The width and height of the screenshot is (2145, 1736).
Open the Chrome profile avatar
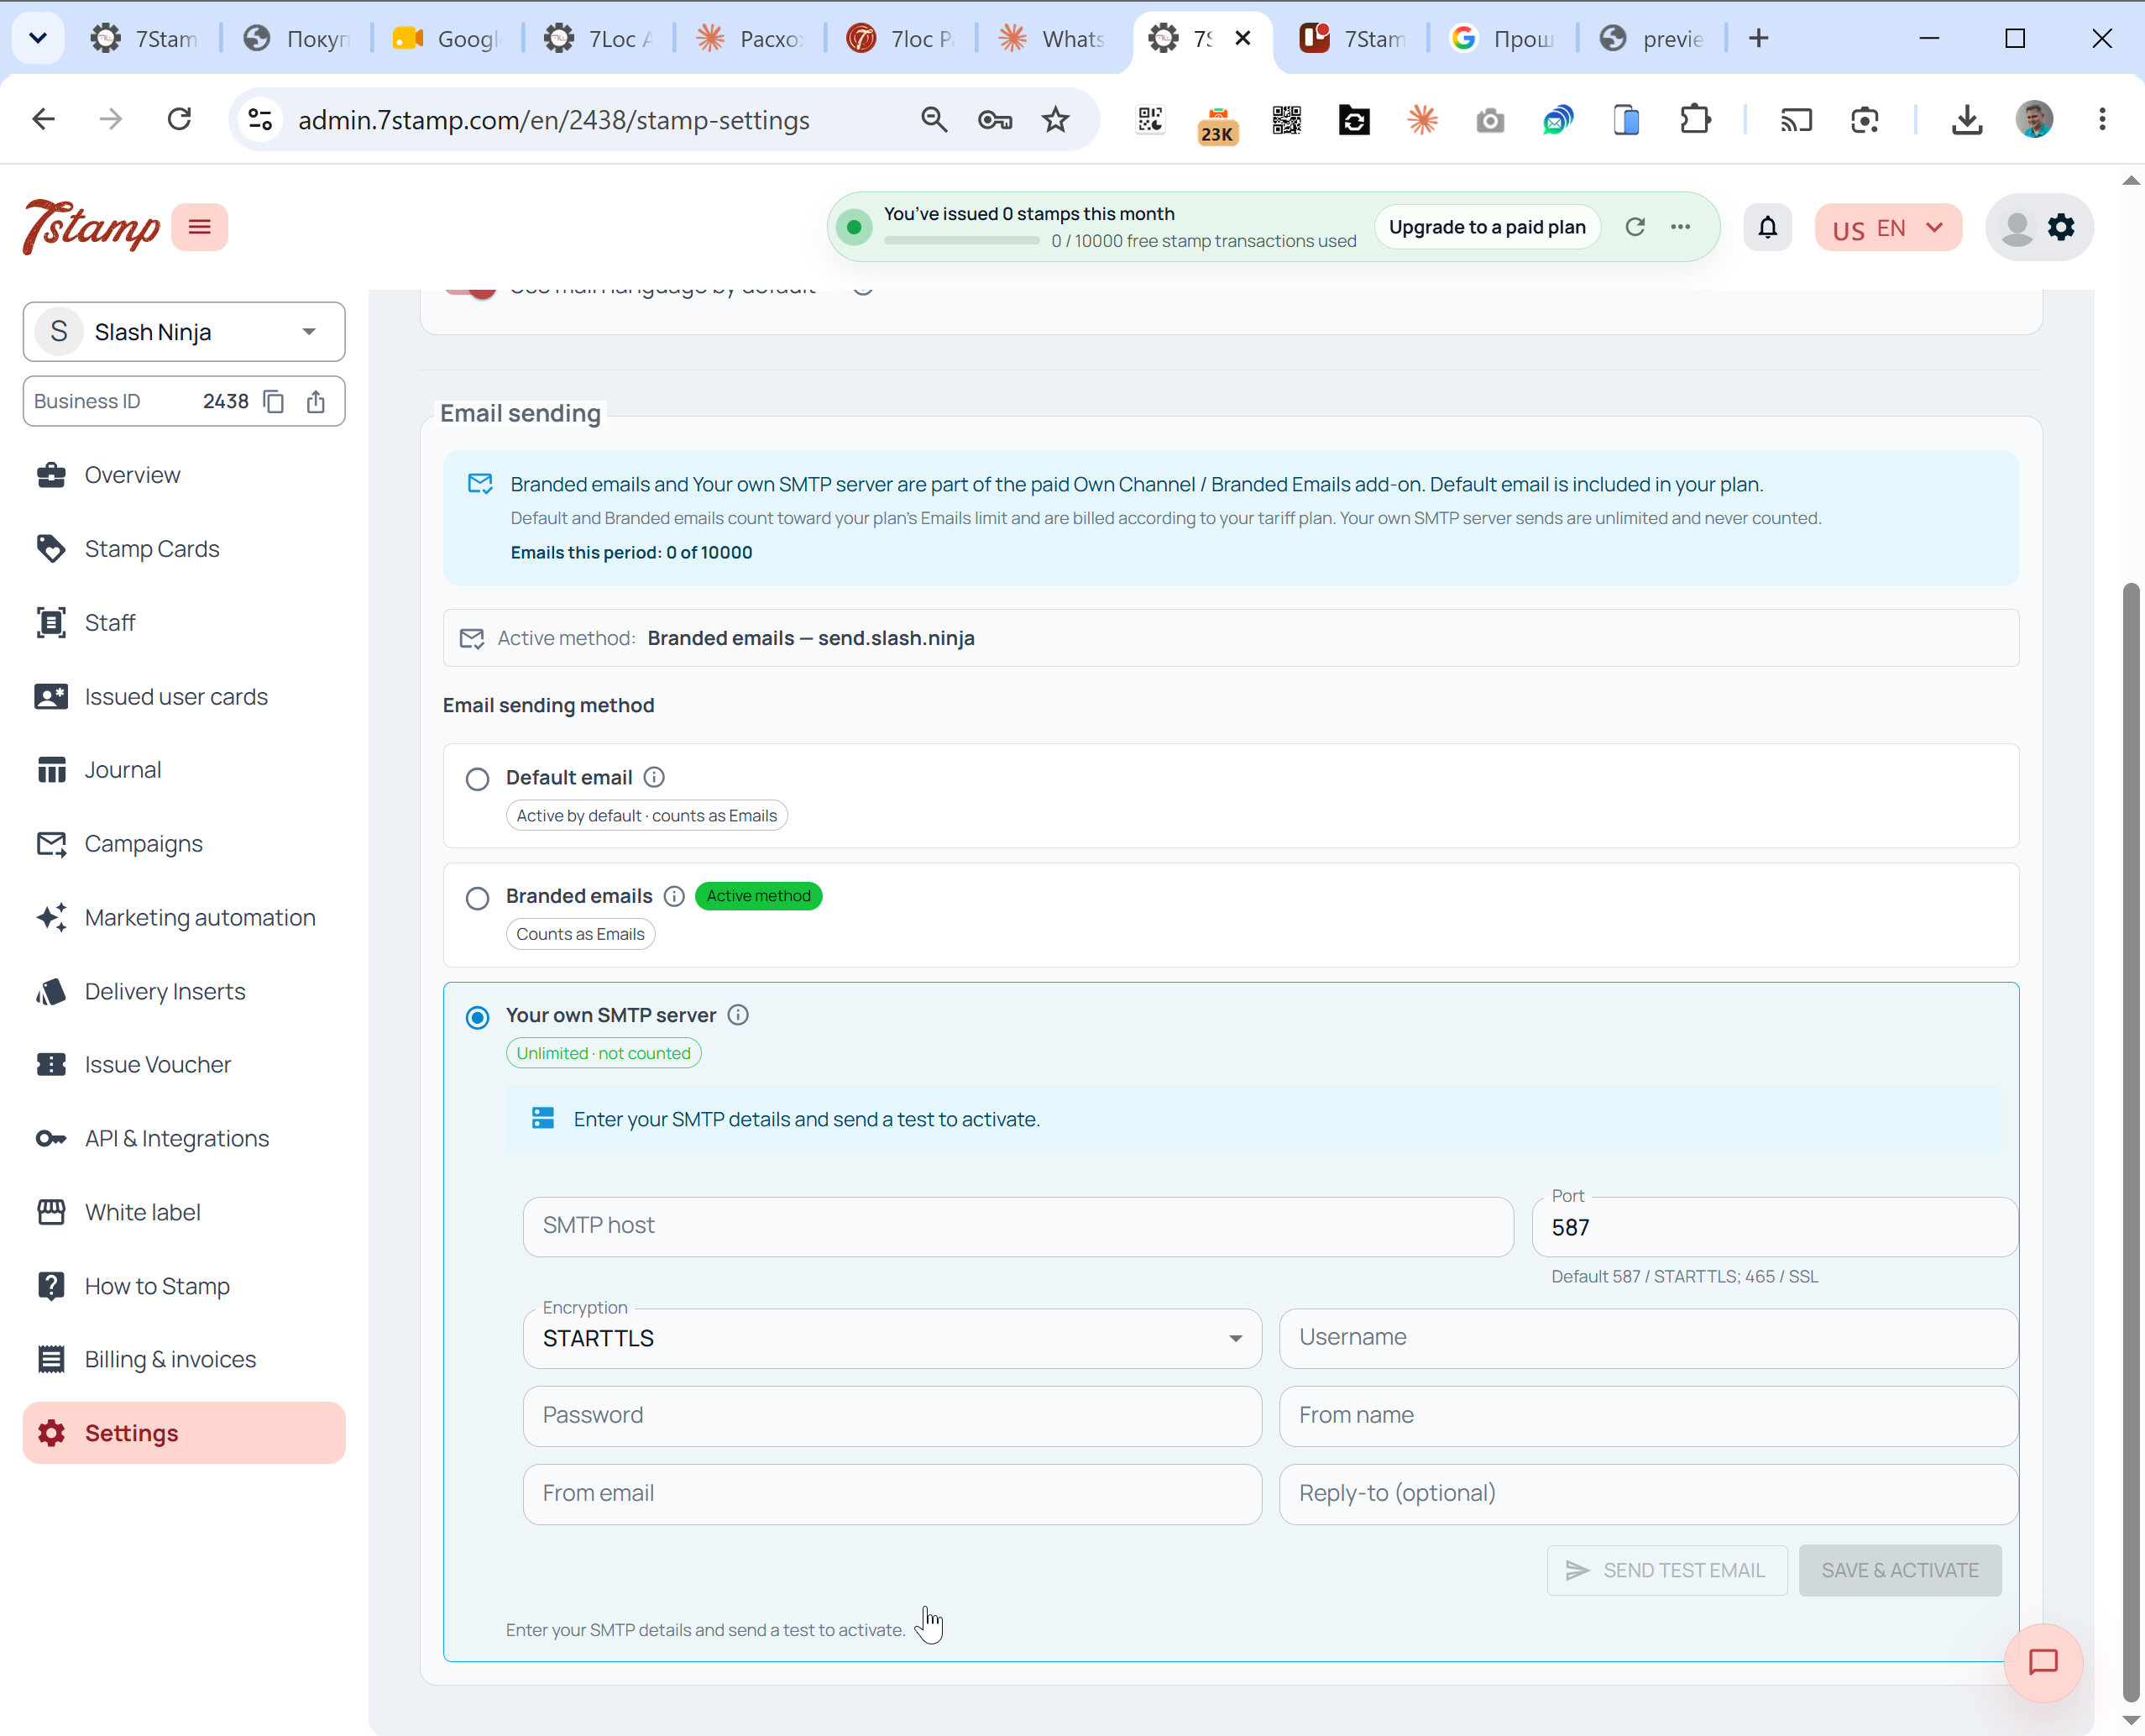coord(2034,120)
